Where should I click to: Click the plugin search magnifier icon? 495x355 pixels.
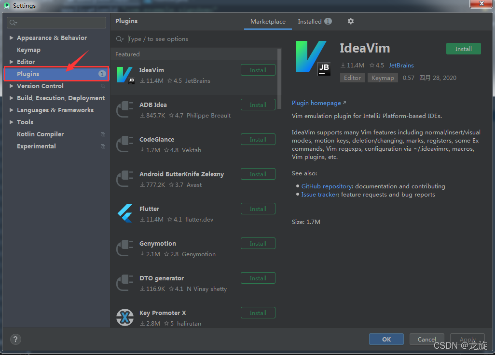click(x=120, y=39)
